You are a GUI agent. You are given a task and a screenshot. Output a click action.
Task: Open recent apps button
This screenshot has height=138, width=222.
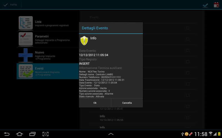pyautogui.click(x=32, y=134)
